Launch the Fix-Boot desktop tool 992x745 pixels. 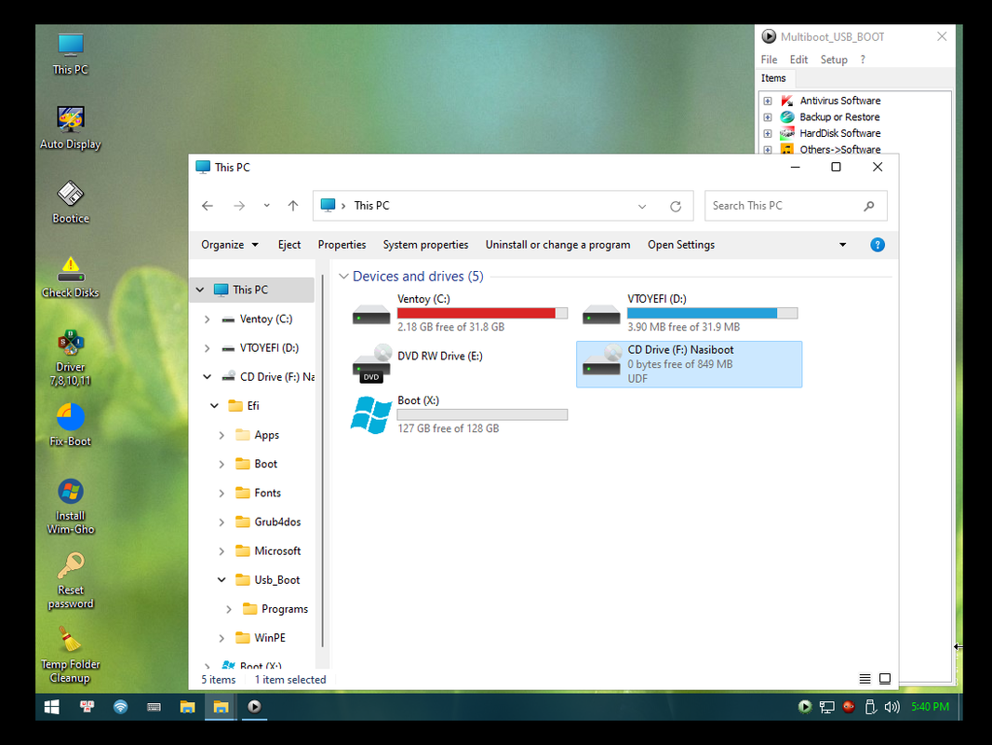[70, 426]
